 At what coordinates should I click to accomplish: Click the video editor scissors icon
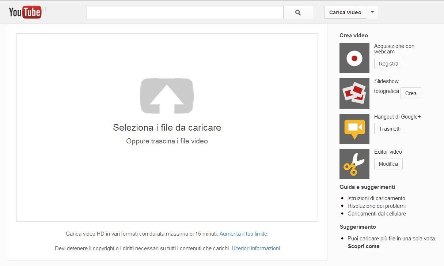[354, 164]
